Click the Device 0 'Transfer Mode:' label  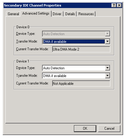tap(27, 41)
